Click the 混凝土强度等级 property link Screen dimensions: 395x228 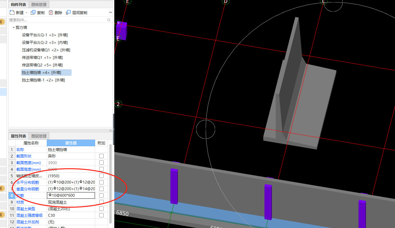click(x=30, y=215)
